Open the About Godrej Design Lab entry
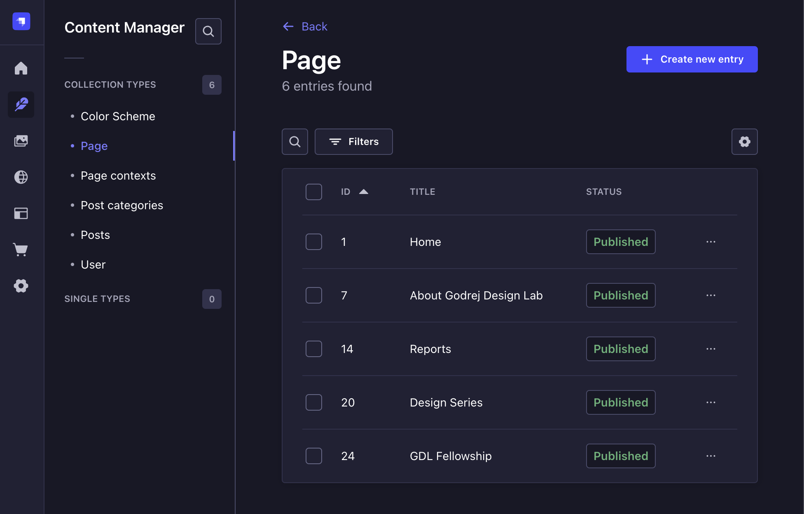This screenshot has width=804, height=514. click(x=476, y=295)
